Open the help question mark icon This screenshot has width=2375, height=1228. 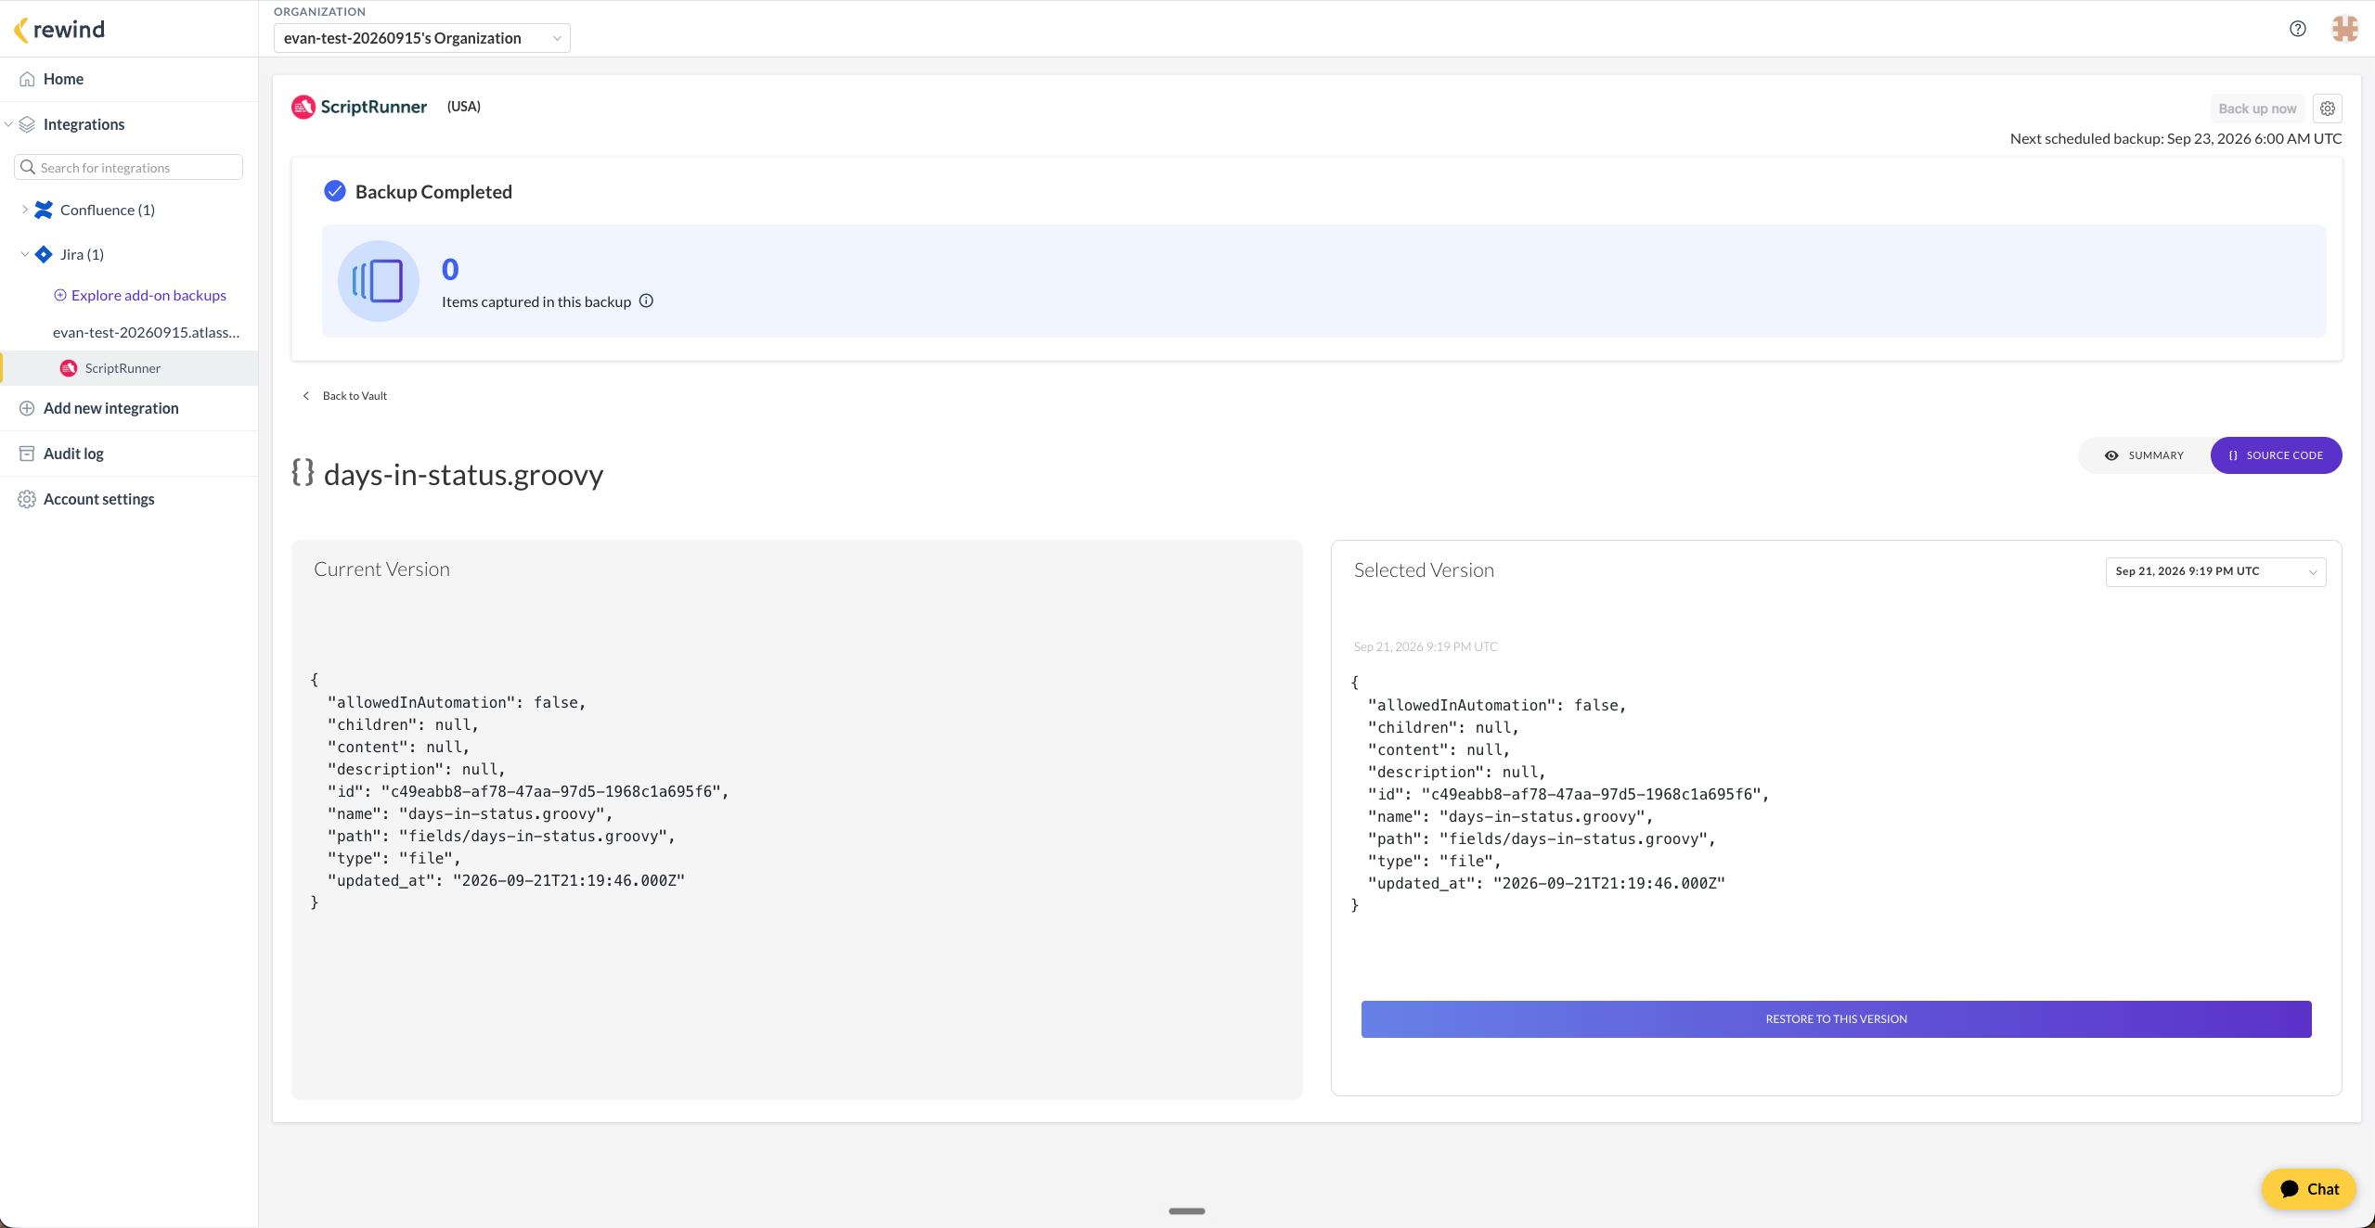[x=2298, y=29]
